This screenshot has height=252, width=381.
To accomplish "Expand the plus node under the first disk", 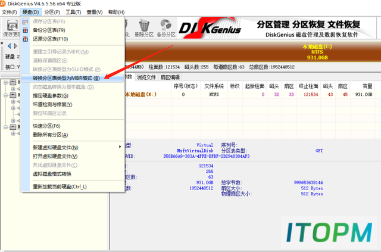I will 13,89.
